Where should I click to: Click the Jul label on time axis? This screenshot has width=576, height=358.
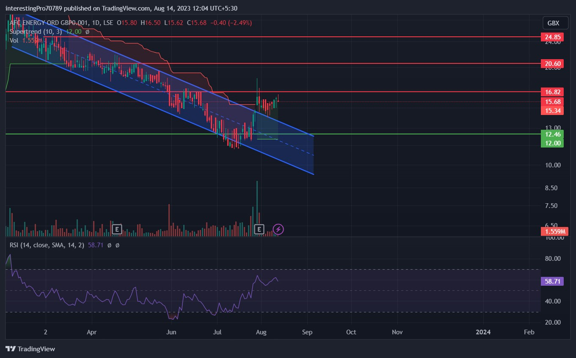(x=217, y=332)
